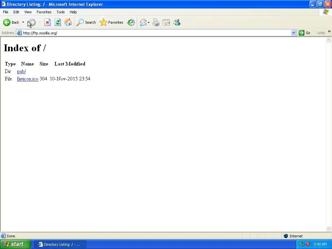
Task: Open the File menu
Action: coord(6,12)
